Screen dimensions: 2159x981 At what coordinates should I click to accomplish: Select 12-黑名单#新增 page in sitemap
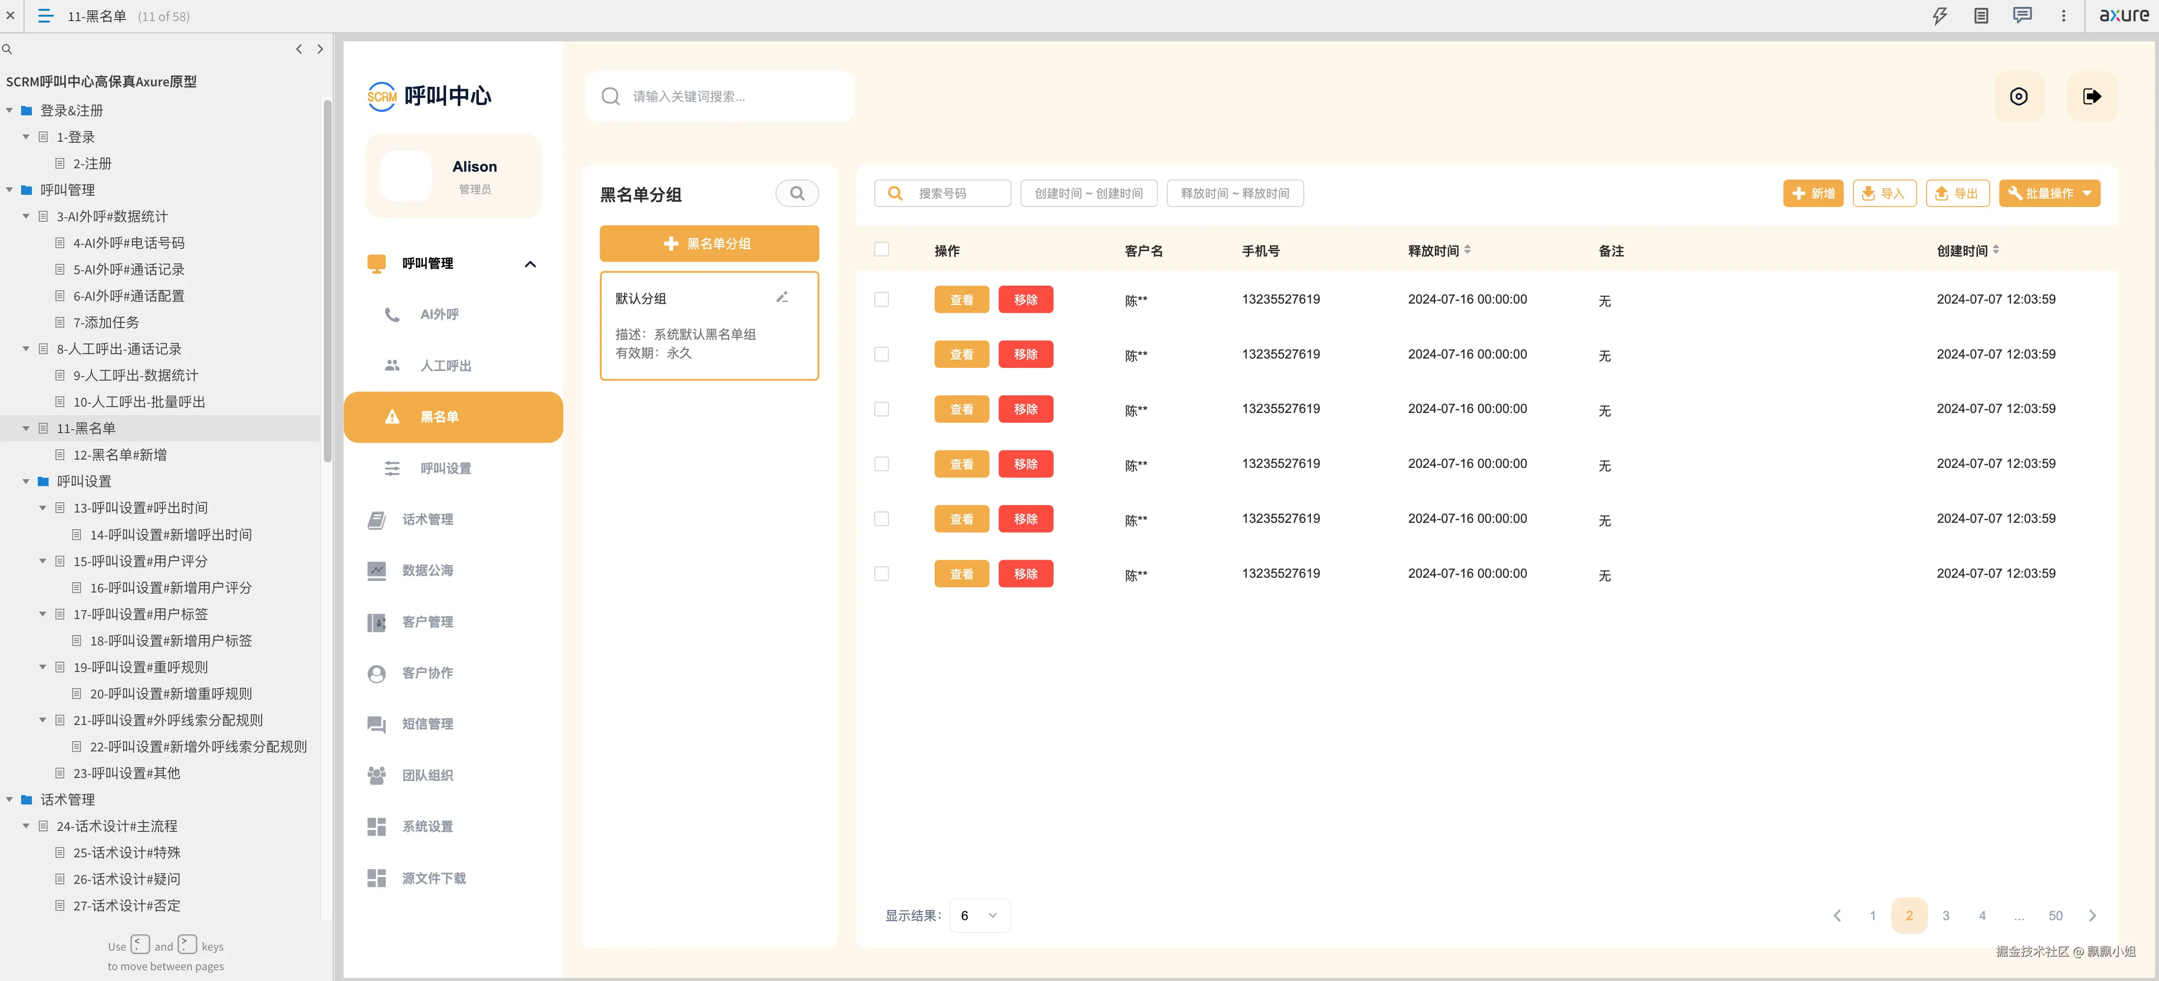click(120, 455)
